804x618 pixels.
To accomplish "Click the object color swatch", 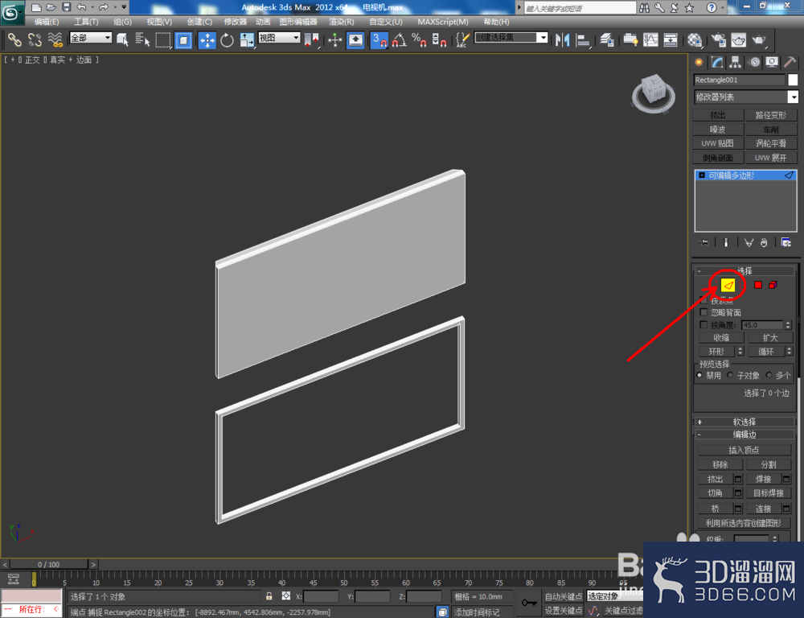I will (x=793, y=80).
